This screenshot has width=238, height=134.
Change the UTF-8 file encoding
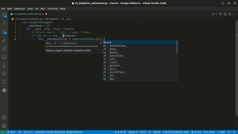tap(143, 132)
